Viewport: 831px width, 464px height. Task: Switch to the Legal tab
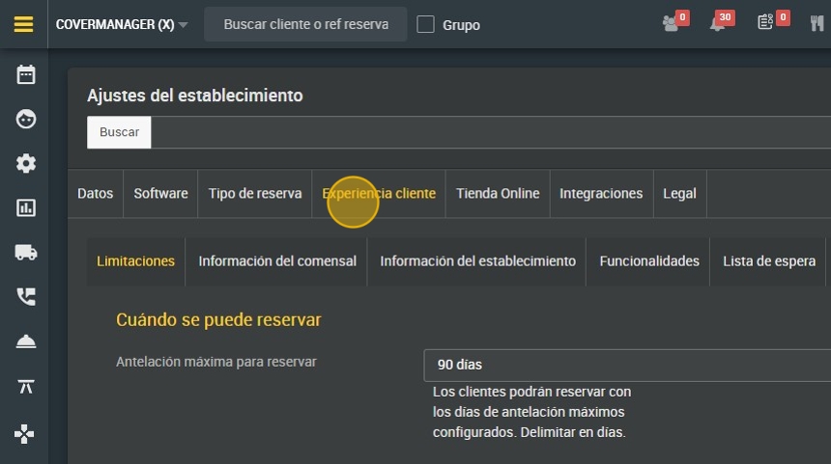(679, 194)
